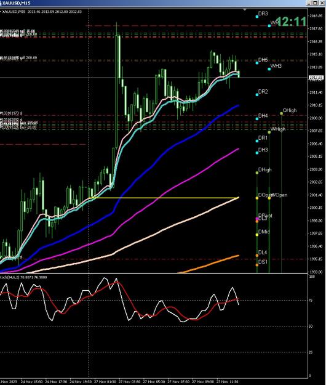Click the 2005.15 price axis value
Image resolution: width=326 pixels, height=385 pixels.
316,156
